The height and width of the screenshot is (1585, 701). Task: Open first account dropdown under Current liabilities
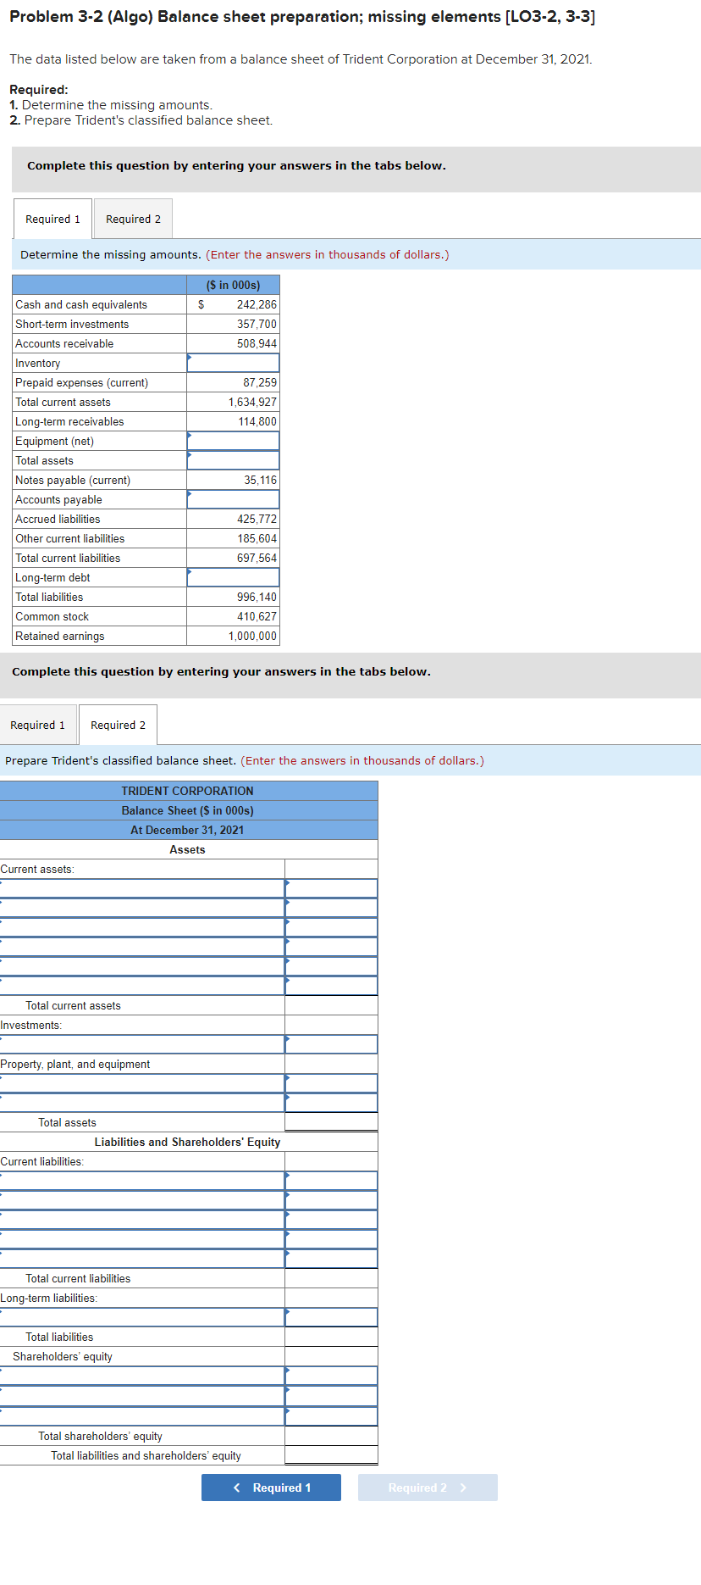142,1181
